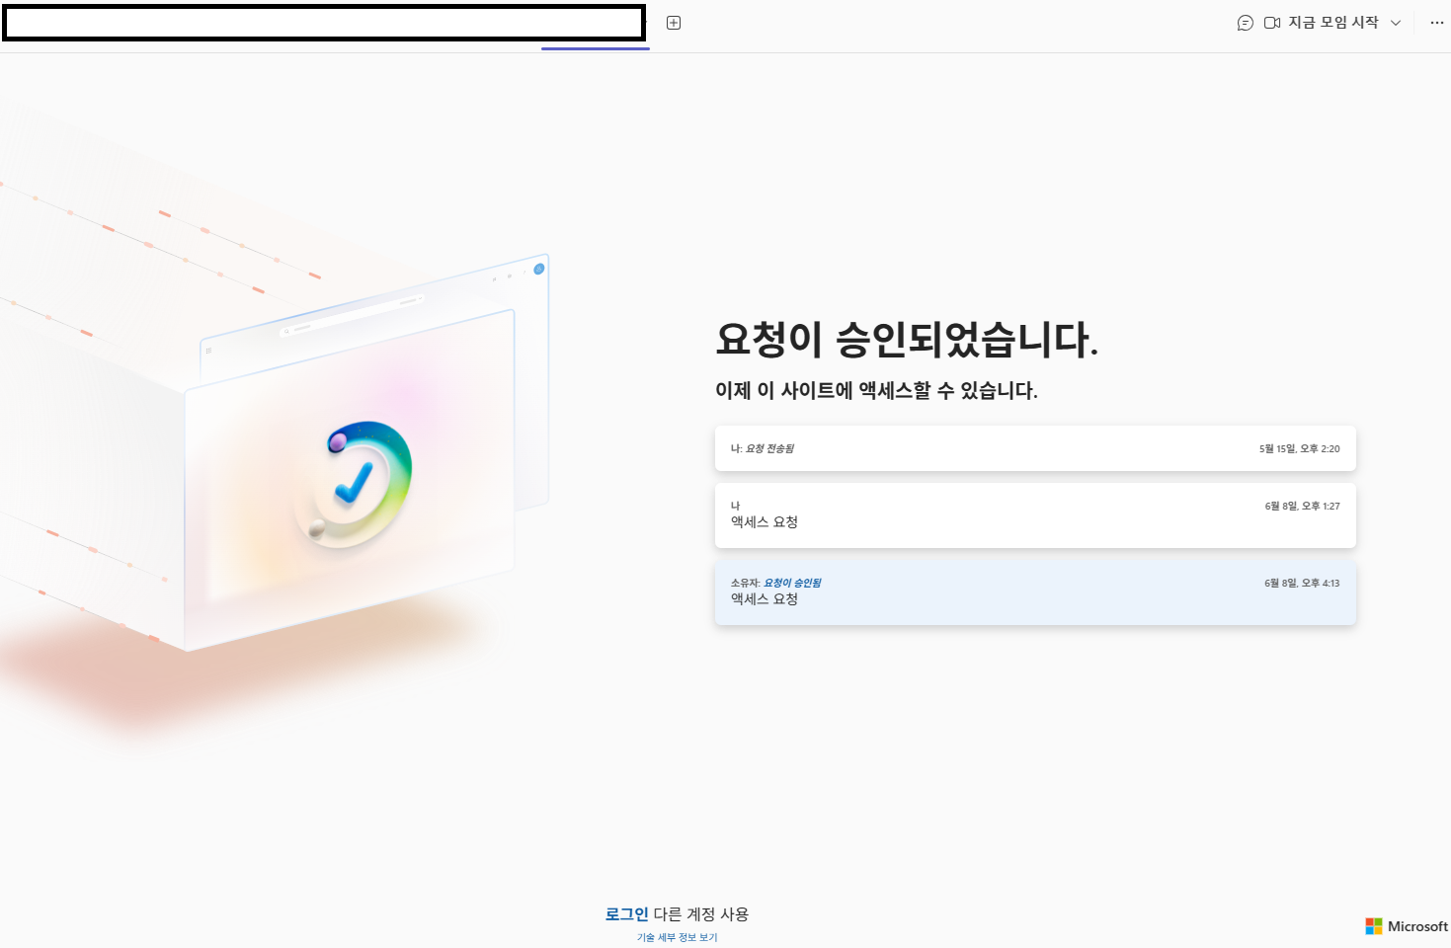Click the 6월 8일, 오후 4:13 timestamp
Viewport: 1451px width, 948px height.
1302,583
